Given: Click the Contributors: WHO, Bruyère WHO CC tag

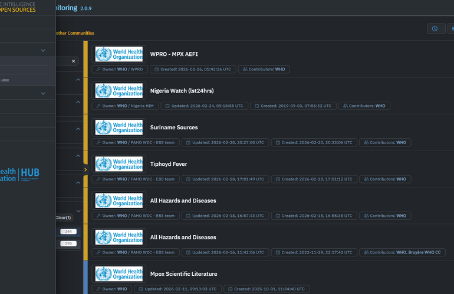Looking at the screenshot, I should tap(402, 252).
